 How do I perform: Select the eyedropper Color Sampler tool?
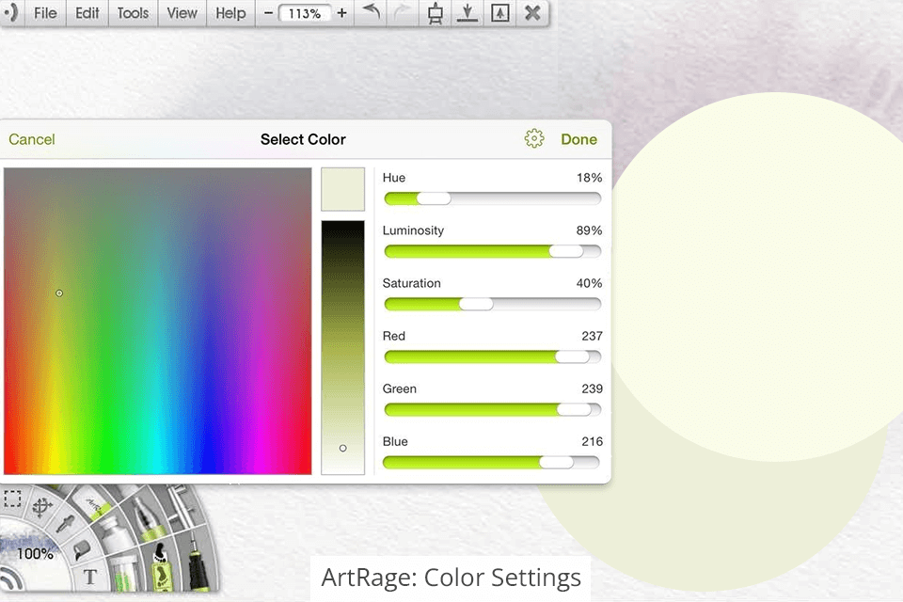[66, 524]
